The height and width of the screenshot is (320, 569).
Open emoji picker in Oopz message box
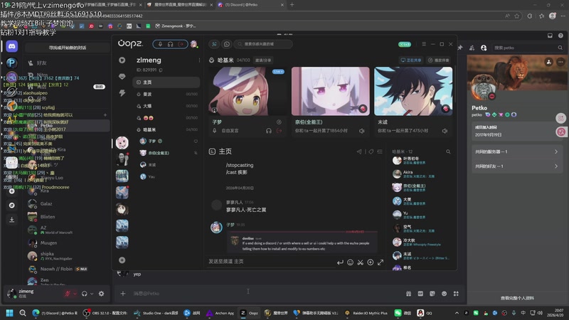click(350, 262)
